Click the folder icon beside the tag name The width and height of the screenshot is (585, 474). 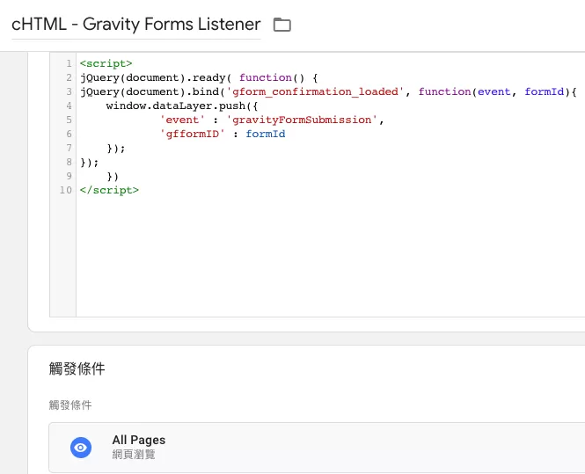(282, 25)
